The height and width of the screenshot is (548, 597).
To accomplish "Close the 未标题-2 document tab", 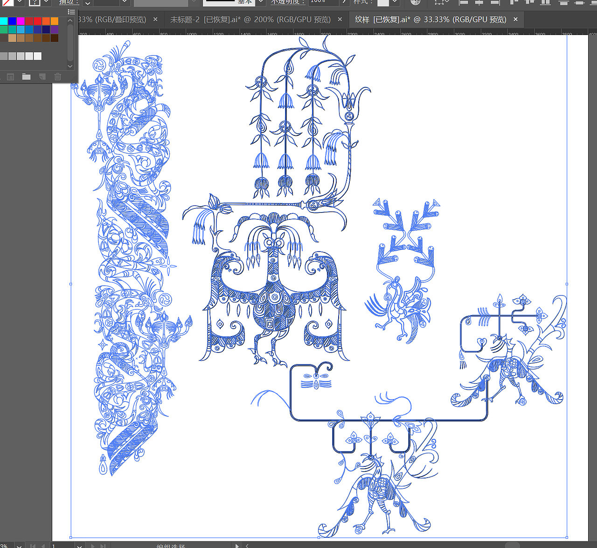I will (340, 19).
